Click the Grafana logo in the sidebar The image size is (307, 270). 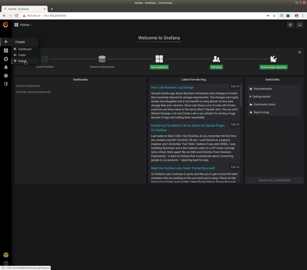click(5, 25)
